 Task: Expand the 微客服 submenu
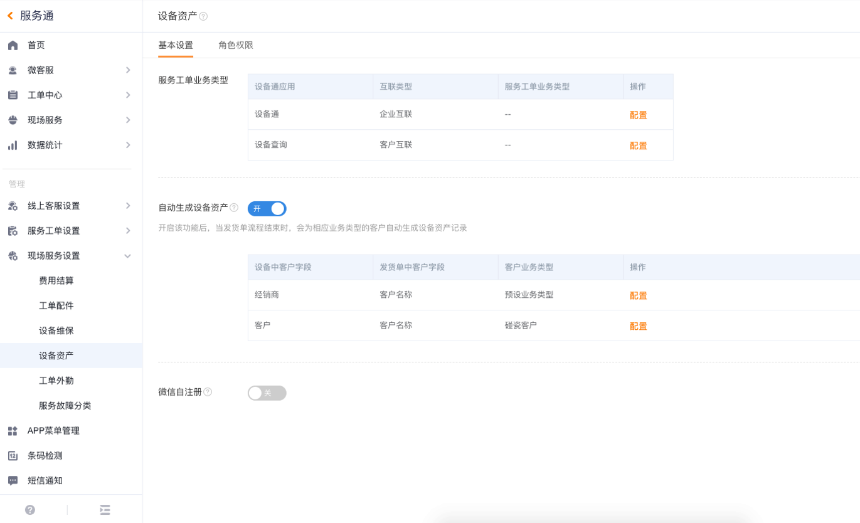pyautogui.click(x=128, y=70)
